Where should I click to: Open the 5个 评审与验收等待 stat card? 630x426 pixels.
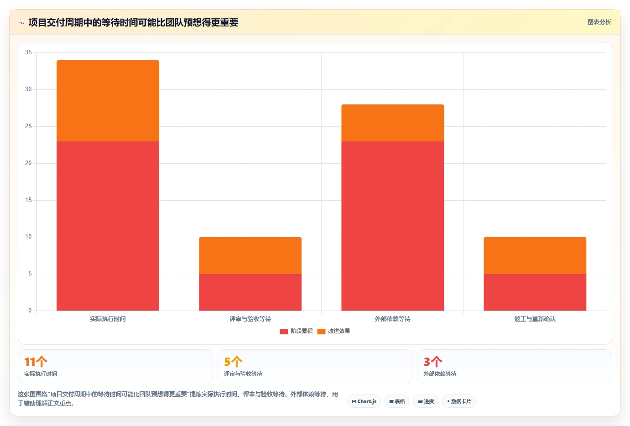point(315,366)
